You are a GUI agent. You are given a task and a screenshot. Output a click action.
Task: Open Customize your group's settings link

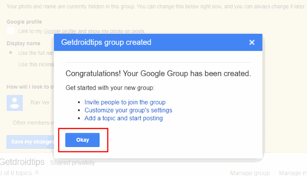pos(128,110)
